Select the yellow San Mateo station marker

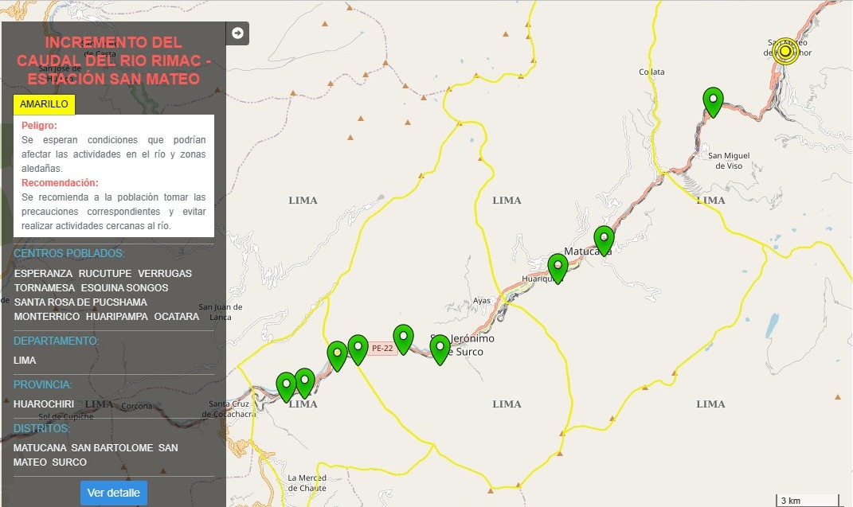point(785,51)
